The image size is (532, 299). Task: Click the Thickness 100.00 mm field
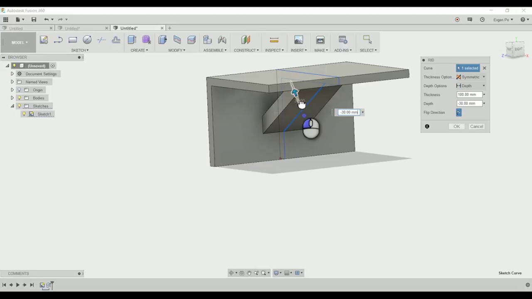469,95
